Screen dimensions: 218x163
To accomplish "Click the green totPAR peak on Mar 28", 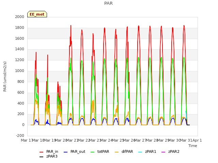I will click(x=150, y=58).
